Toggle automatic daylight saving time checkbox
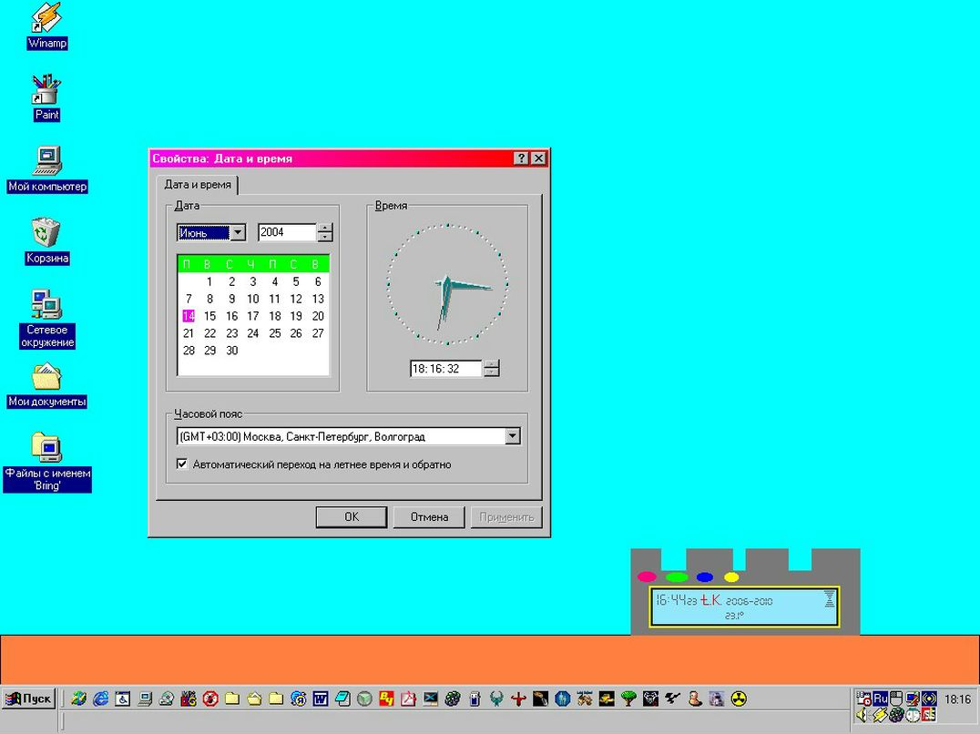 coord(183,464)
